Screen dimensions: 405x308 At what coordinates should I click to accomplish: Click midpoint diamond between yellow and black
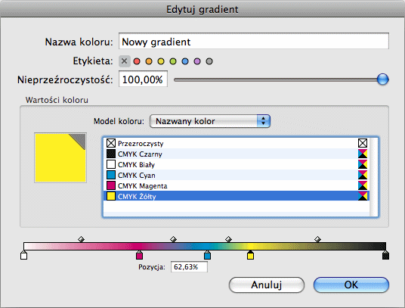pyautogui.click(x=317, y=239)
